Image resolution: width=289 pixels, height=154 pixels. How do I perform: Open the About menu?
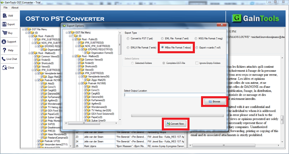pos(15,7)
